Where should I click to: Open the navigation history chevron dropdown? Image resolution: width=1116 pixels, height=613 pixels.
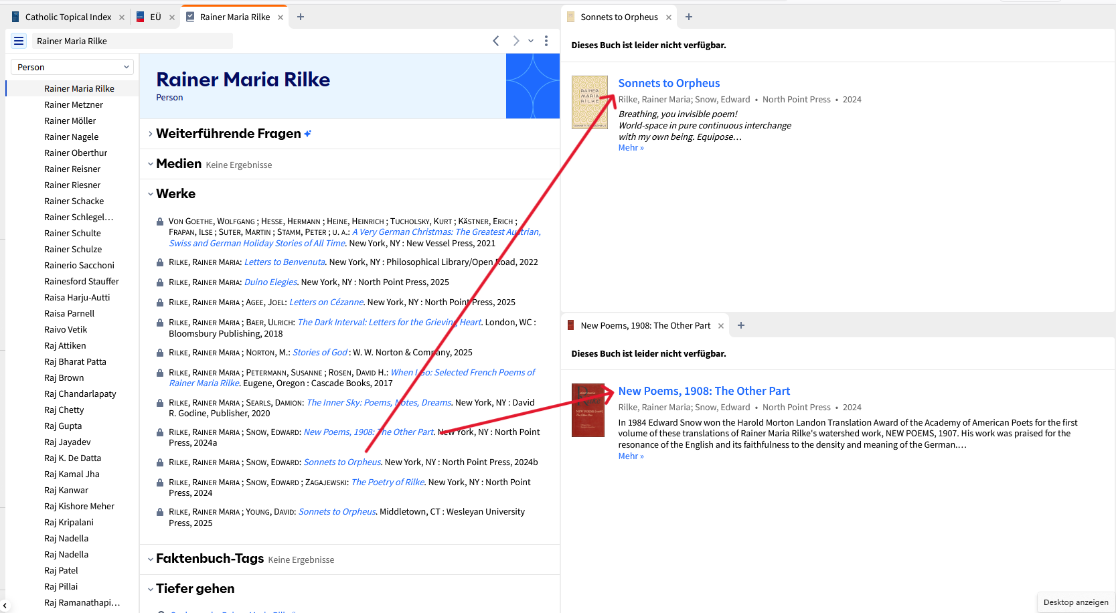(x=530, y=41)
